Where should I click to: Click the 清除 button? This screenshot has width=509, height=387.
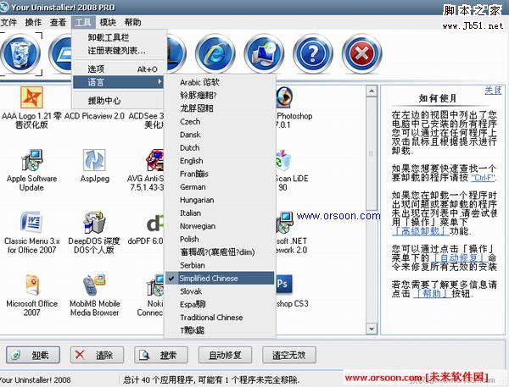pos(97,355)
